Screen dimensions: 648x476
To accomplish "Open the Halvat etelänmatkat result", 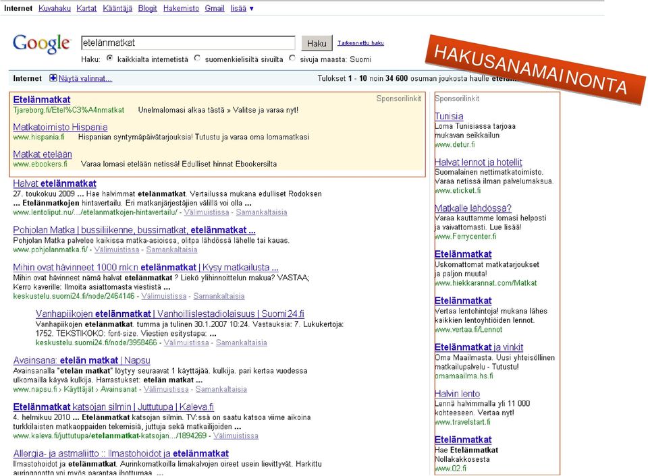I will 55,183.
